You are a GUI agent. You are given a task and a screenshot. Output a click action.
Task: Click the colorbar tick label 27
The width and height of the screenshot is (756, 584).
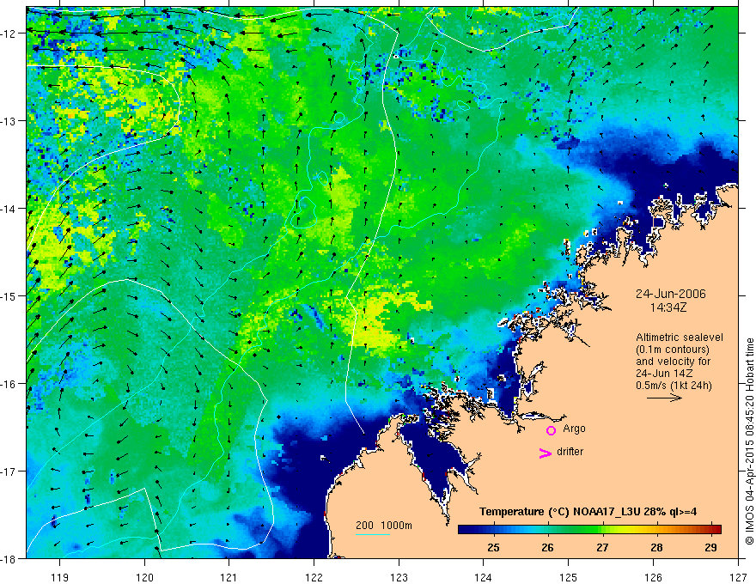(602, 547)
